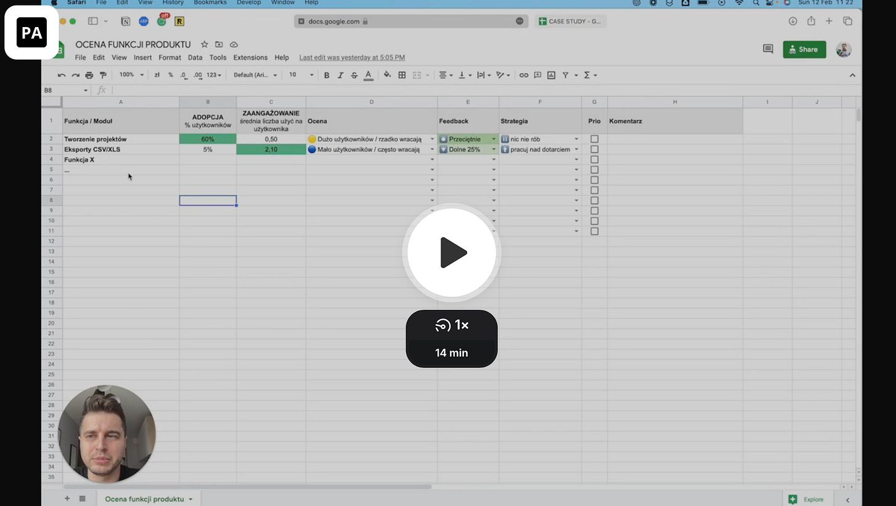Tick Prio checkbox in row 11

[594, 231]
